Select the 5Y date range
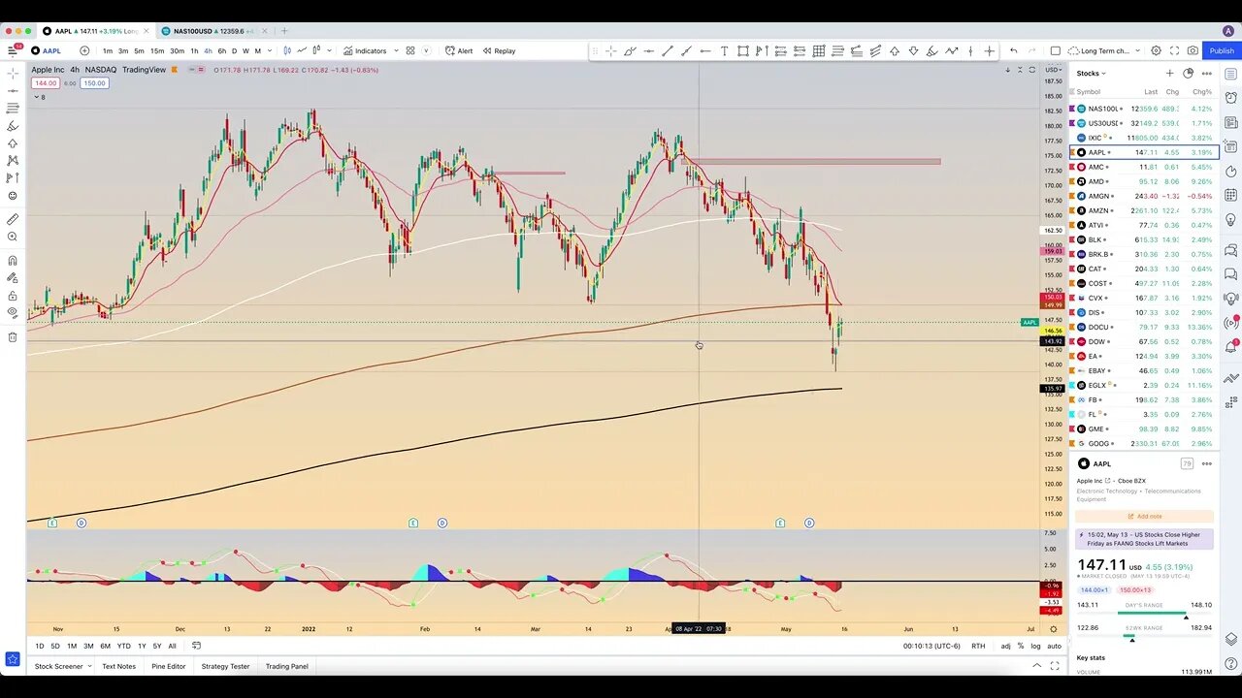 point(157,646)
